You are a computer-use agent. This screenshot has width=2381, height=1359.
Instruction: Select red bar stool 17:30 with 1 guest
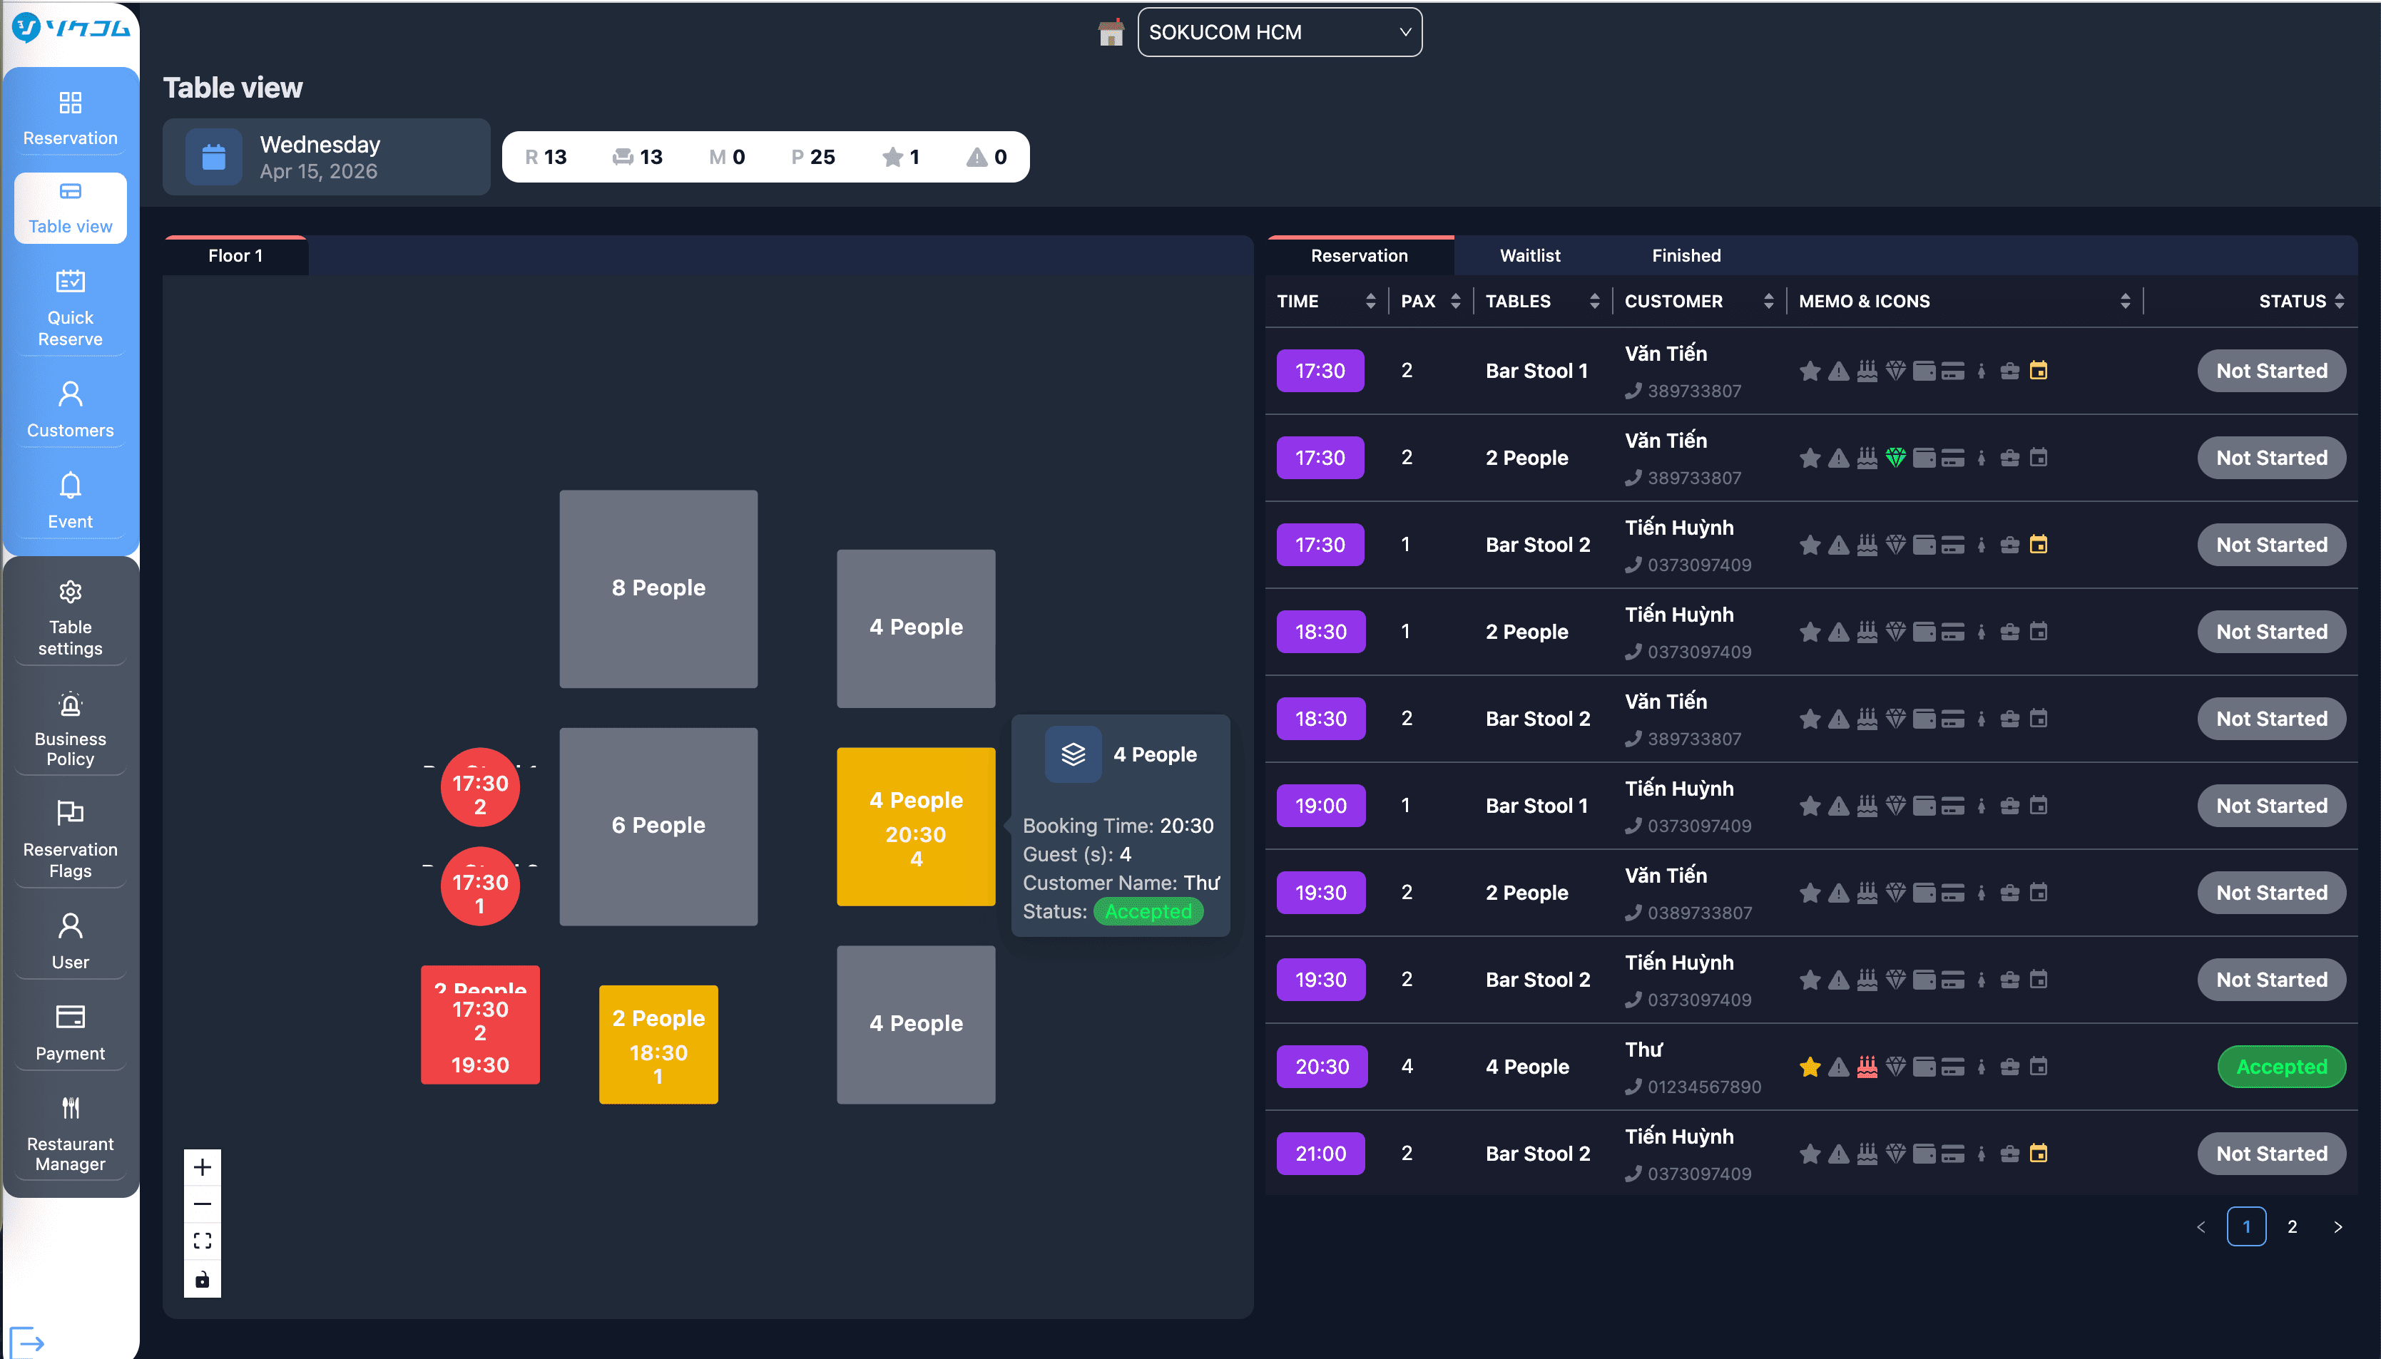pos(480,887)
